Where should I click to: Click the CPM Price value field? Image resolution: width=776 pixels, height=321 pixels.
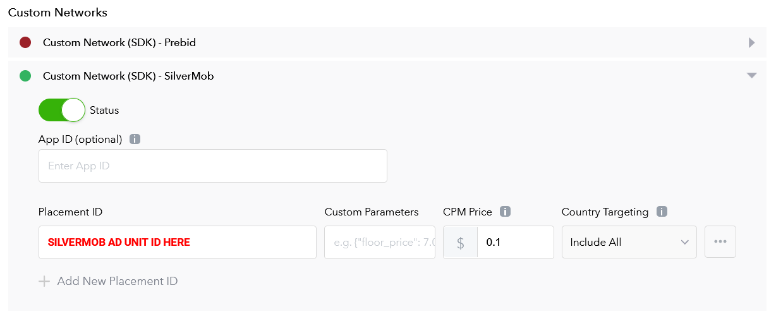click(514, 242)
